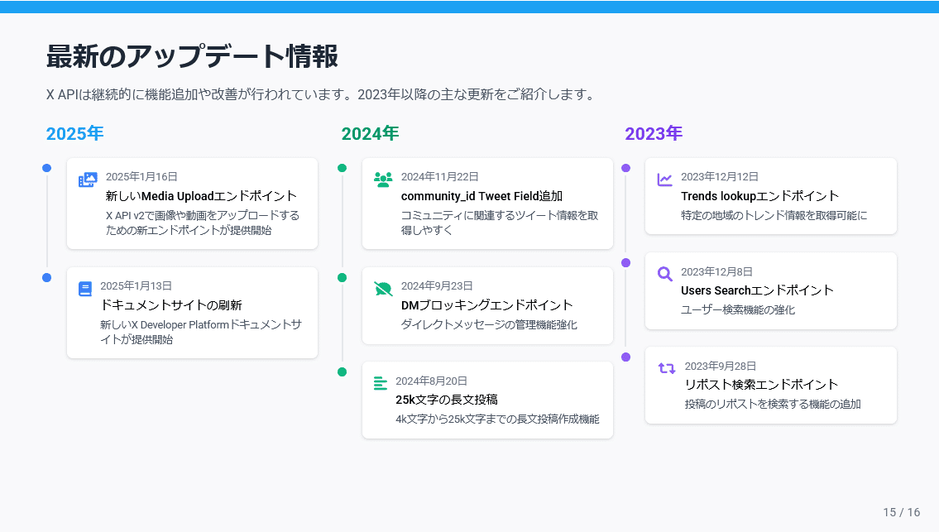Screen dimensions: 939x532
Task: Click the title community_id Tweet Field追加
Action: pos(481,196)
